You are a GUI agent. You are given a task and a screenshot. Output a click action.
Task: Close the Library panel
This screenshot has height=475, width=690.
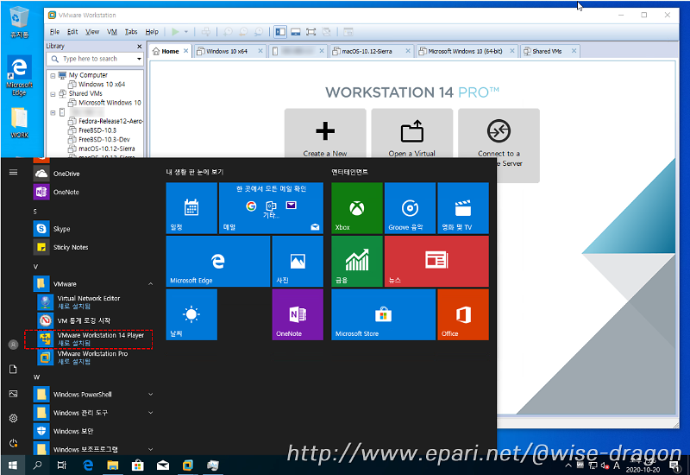point(140,47)
